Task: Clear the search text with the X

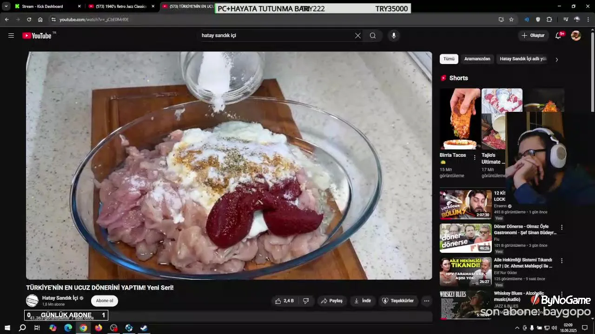Action: click(358, 36)
